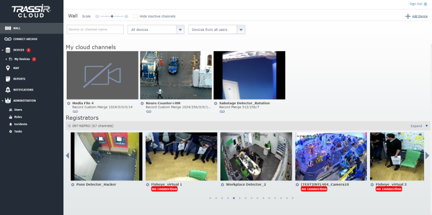The width and height of the screenshot is (432, 215).
Task: Expand the My Devices tree item
Action: point(6,59)
